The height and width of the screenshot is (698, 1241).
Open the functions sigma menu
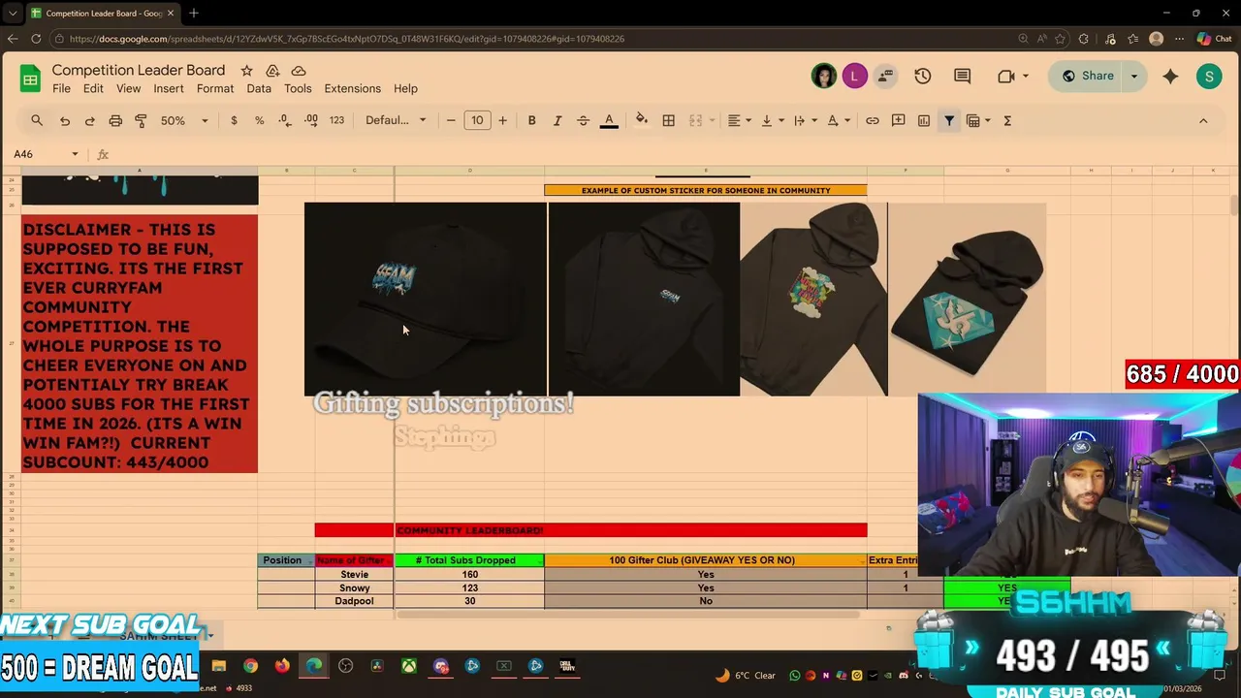[x=1007, y=120]
